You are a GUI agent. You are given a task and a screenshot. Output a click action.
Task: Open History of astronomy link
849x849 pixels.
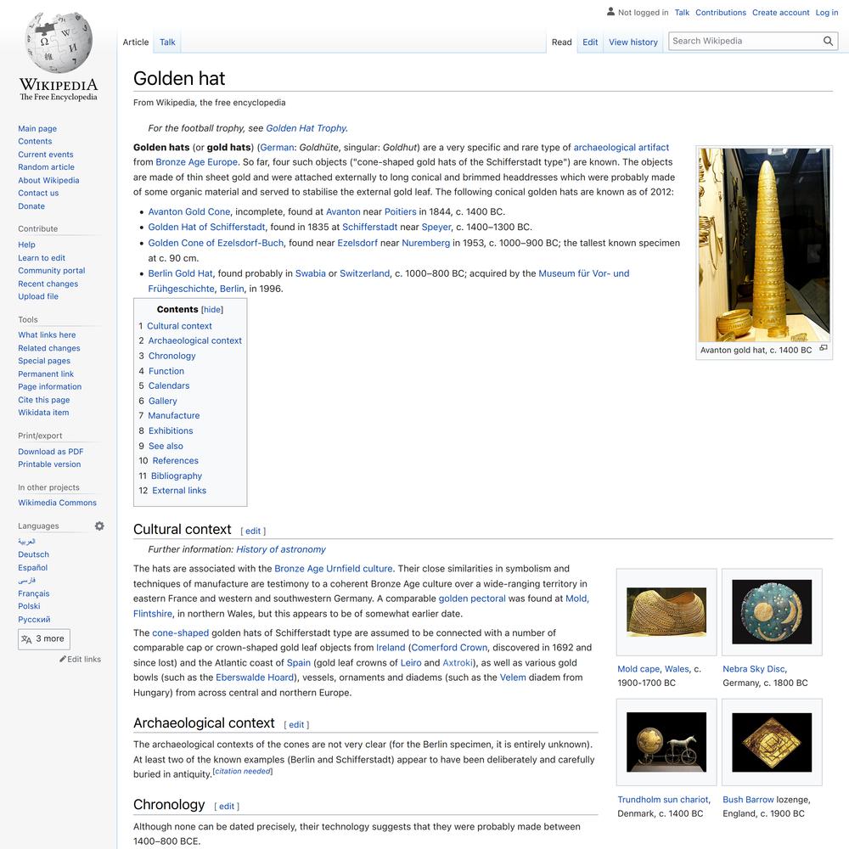point(280,549)
